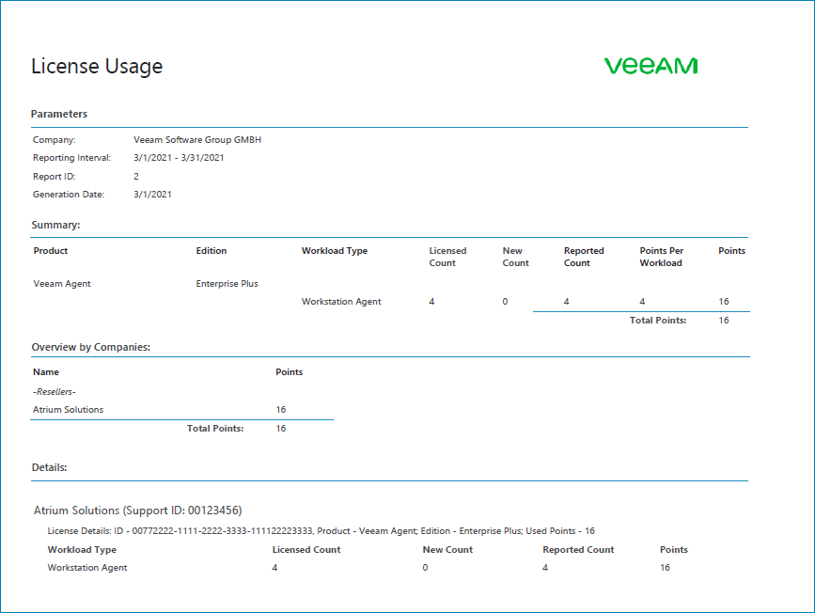Screen dimensions: 815x613
Task: Click Total Points: label in Overview
Action: tap(215, 429)
